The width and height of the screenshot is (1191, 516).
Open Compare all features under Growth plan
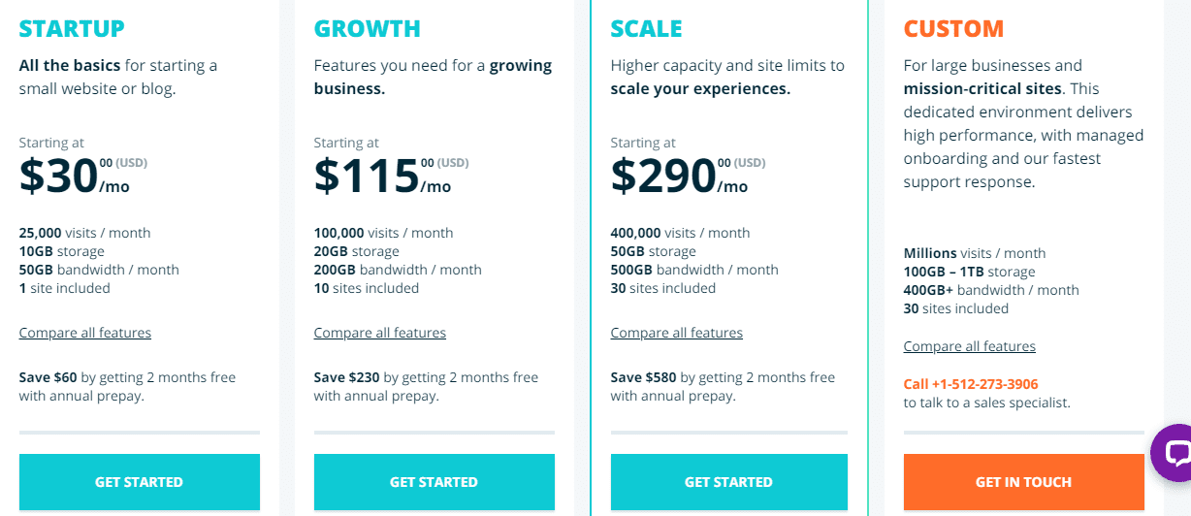point(380,333)
